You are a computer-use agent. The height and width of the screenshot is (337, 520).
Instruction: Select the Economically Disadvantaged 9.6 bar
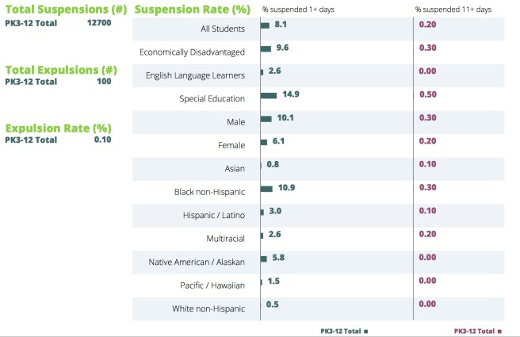pos(266,48)
